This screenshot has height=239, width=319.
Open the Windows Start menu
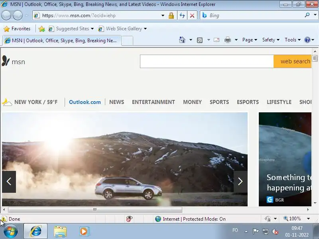pos(11,231)
